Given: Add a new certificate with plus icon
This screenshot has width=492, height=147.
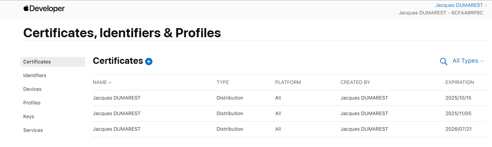Looking at the screenshot, I should click(x=149, y=62).
